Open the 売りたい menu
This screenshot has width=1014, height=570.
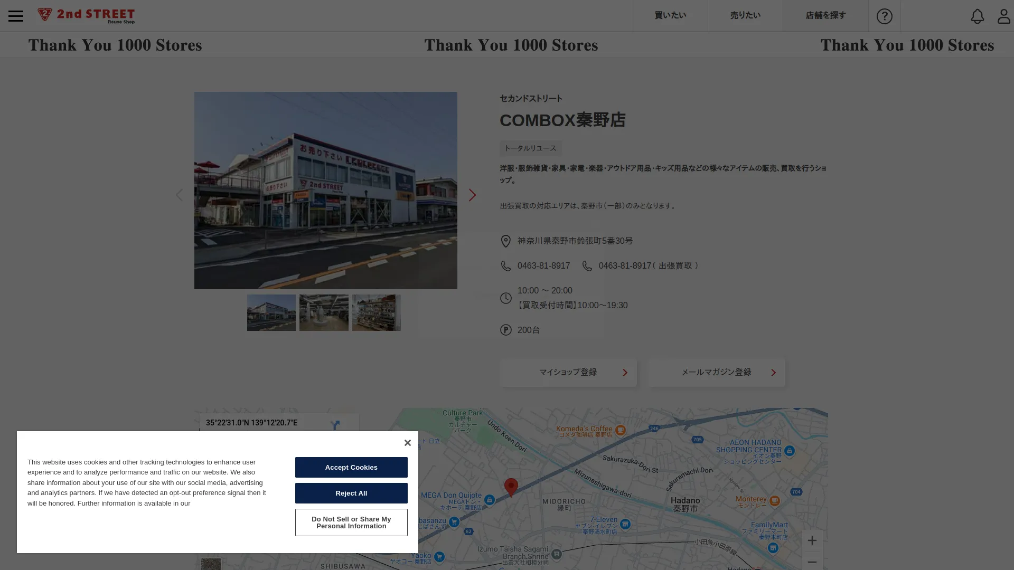pos(745,16)
